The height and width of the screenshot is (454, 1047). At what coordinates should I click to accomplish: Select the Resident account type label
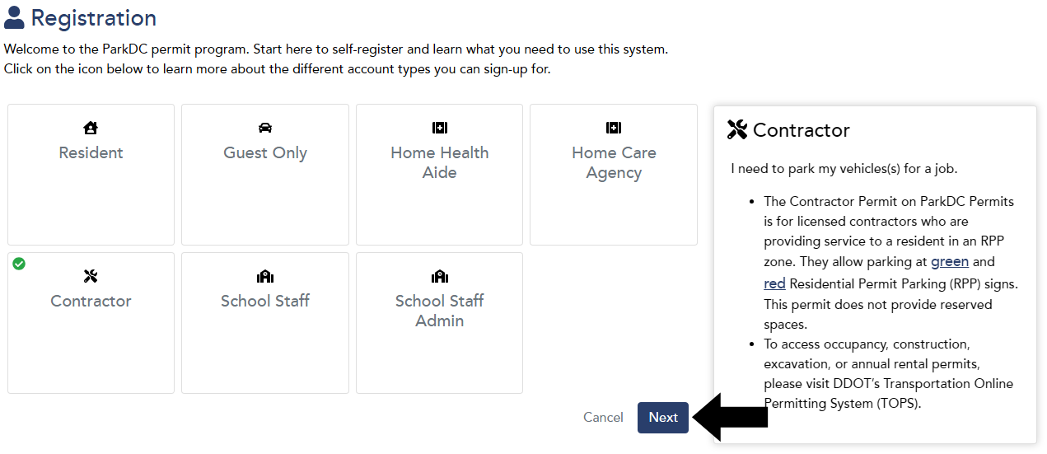91,153
